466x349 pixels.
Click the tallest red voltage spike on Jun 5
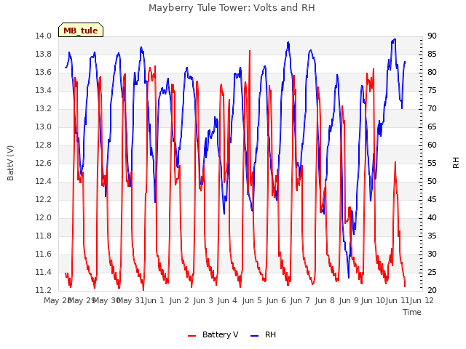(x=250, y=52)
